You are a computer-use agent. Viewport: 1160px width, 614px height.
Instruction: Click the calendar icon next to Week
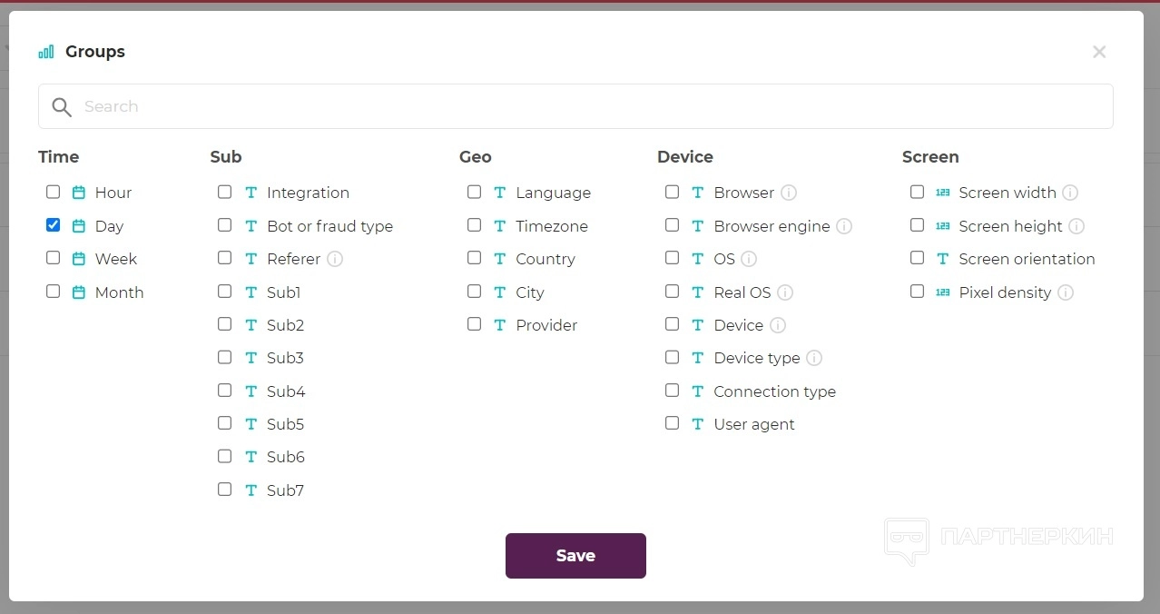79,259
